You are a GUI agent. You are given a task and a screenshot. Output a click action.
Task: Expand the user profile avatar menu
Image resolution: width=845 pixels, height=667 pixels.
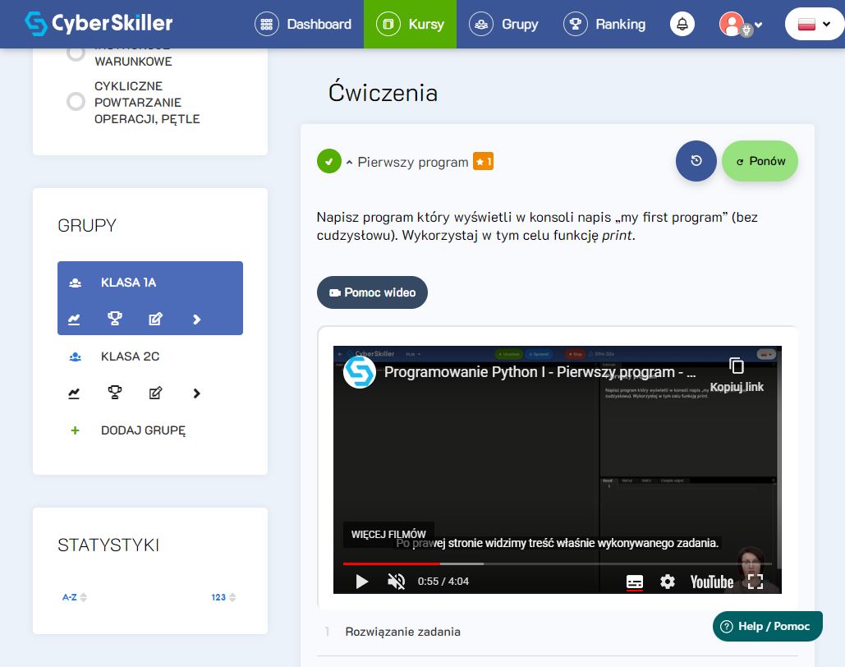741,24
